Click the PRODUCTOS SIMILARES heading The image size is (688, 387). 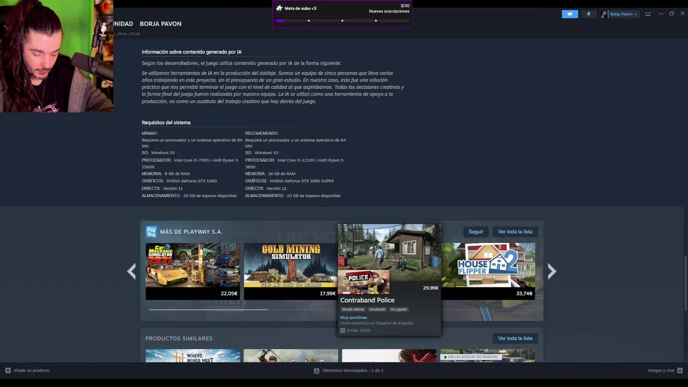179,338
